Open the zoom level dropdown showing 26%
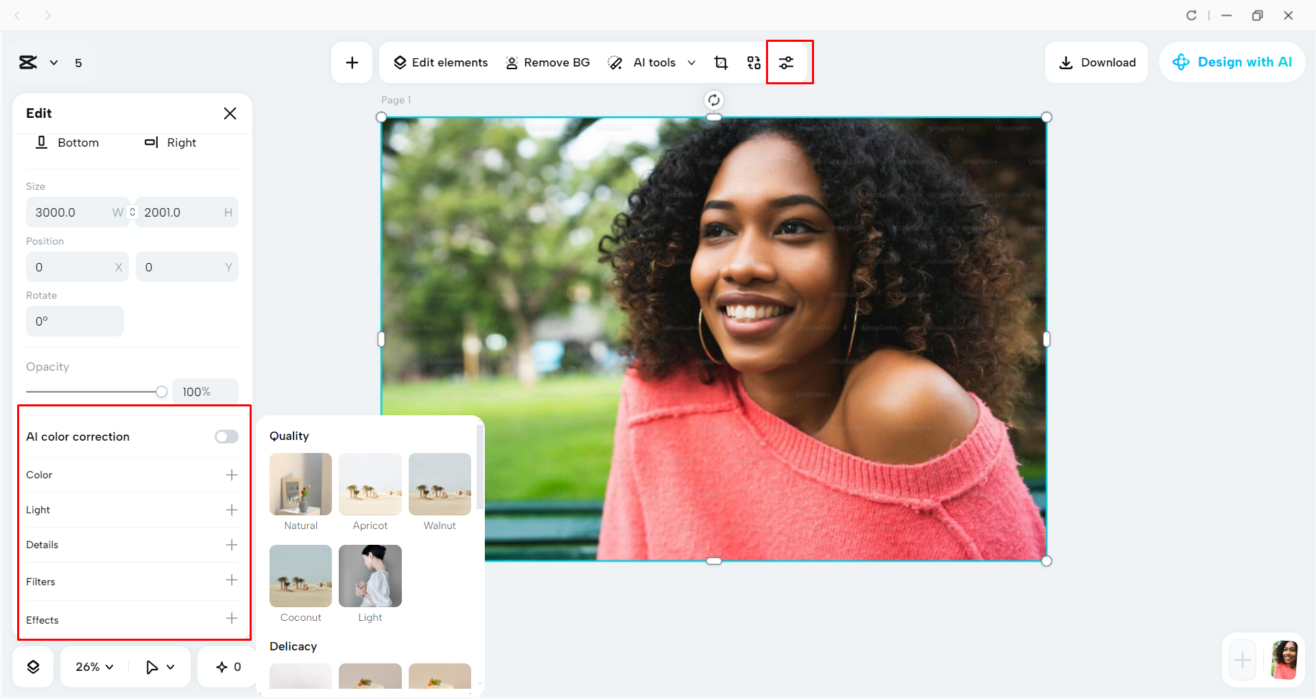 pos(93,666)
